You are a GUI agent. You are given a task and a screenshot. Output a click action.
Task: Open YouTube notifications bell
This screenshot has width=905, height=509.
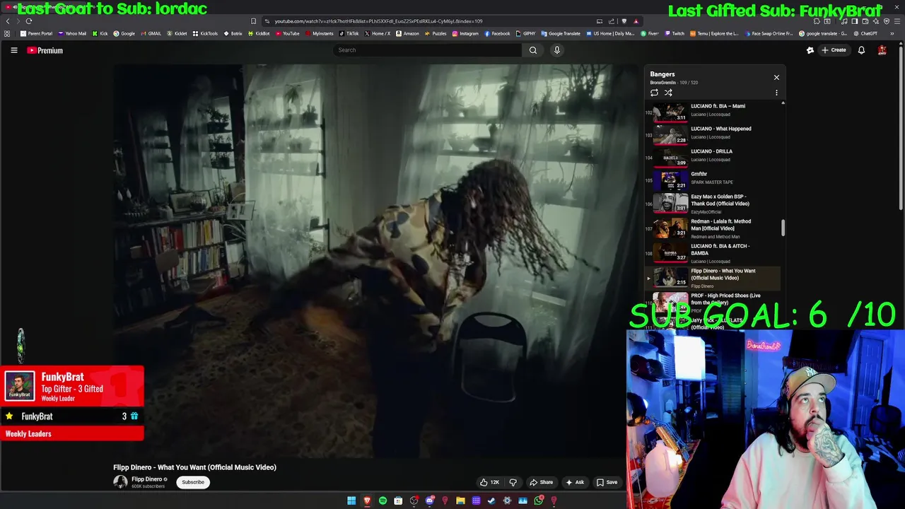point(861,50)
